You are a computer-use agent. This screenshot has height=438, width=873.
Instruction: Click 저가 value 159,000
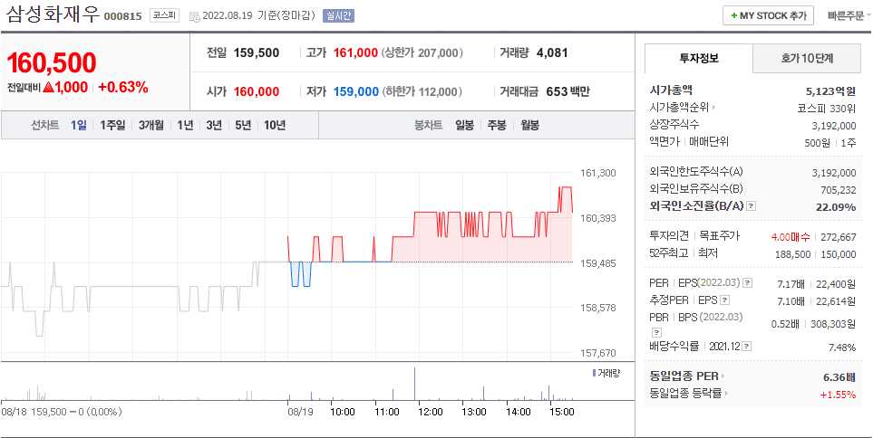pyautogui.click(x=355, y=92)
